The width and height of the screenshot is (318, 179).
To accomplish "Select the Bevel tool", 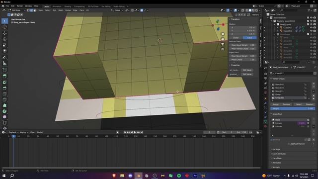I will pos(4,88).
